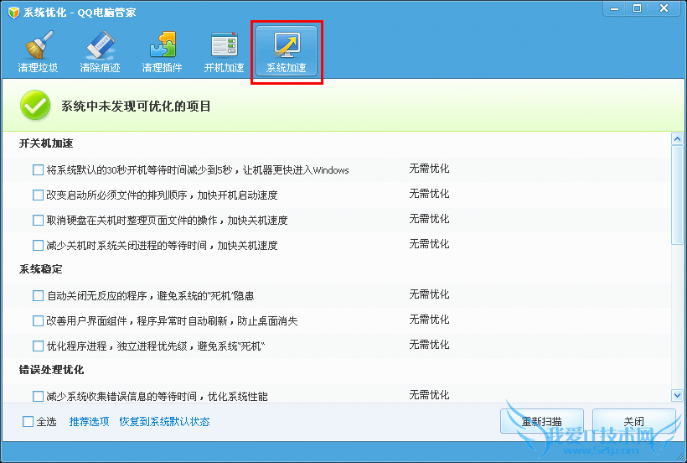Click the scrollbar up arrow
Viewport: 687px width, 463px height.
677,139
